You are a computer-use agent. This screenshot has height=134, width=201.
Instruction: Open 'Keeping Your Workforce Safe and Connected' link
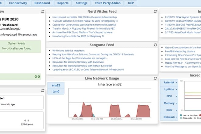point(93,55)
